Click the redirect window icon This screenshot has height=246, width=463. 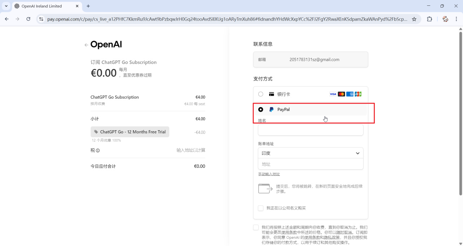(266, 188)
